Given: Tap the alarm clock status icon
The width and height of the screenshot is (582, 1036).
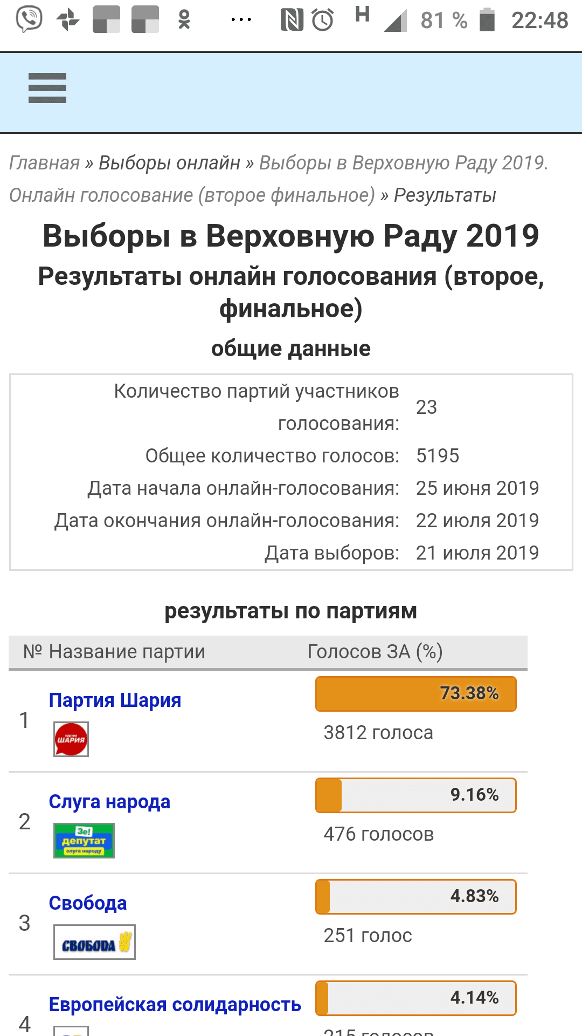Looking at the screenshot, I should coord(323,21).
